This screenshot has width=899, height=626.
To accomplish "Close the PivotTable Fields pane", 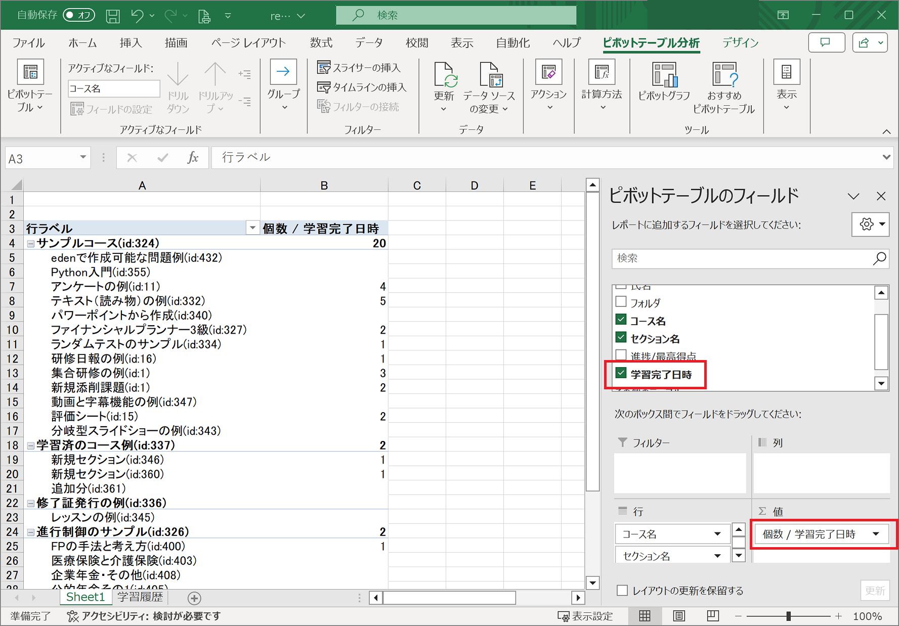I will point(881,196).
